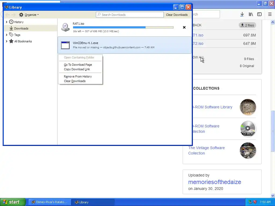Click the WinCDEmu-4.1.exe file icon
This screenshot has width=275, height=206.
(65, 45)
